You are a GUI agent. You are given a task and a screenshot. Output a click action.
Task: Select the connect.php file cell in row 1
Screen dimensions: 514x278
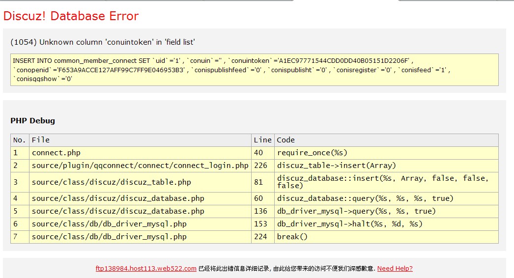[56, 153]
